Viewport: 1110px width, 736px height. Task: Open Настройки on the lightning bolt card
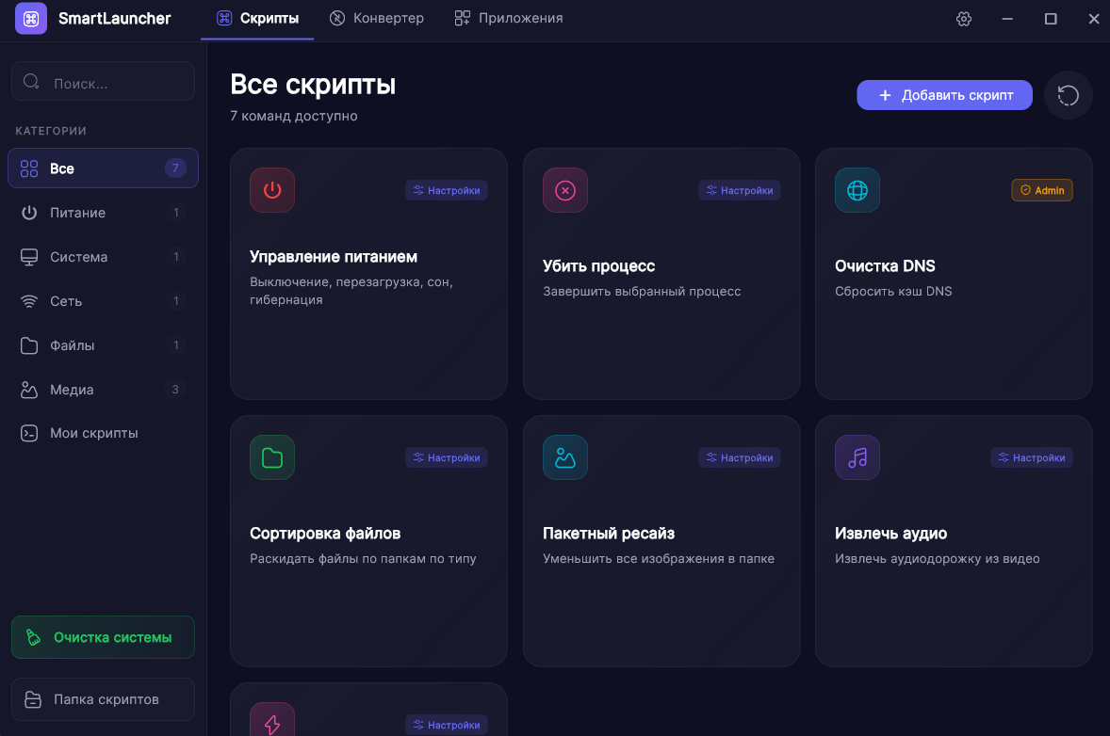click(x=447, y=725)
